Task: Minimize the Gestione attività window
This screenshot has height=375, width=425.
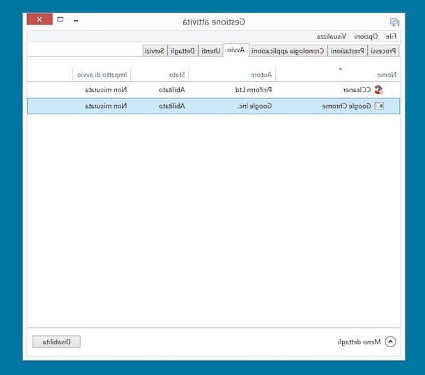Action: [x=76, y=20]
